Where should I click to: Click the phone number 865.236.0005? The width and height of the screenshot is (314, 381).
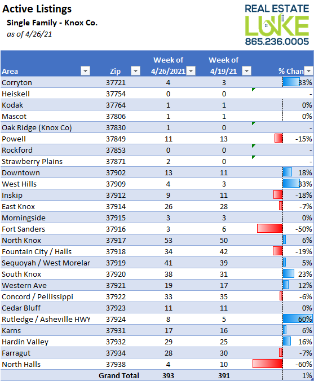277,42
